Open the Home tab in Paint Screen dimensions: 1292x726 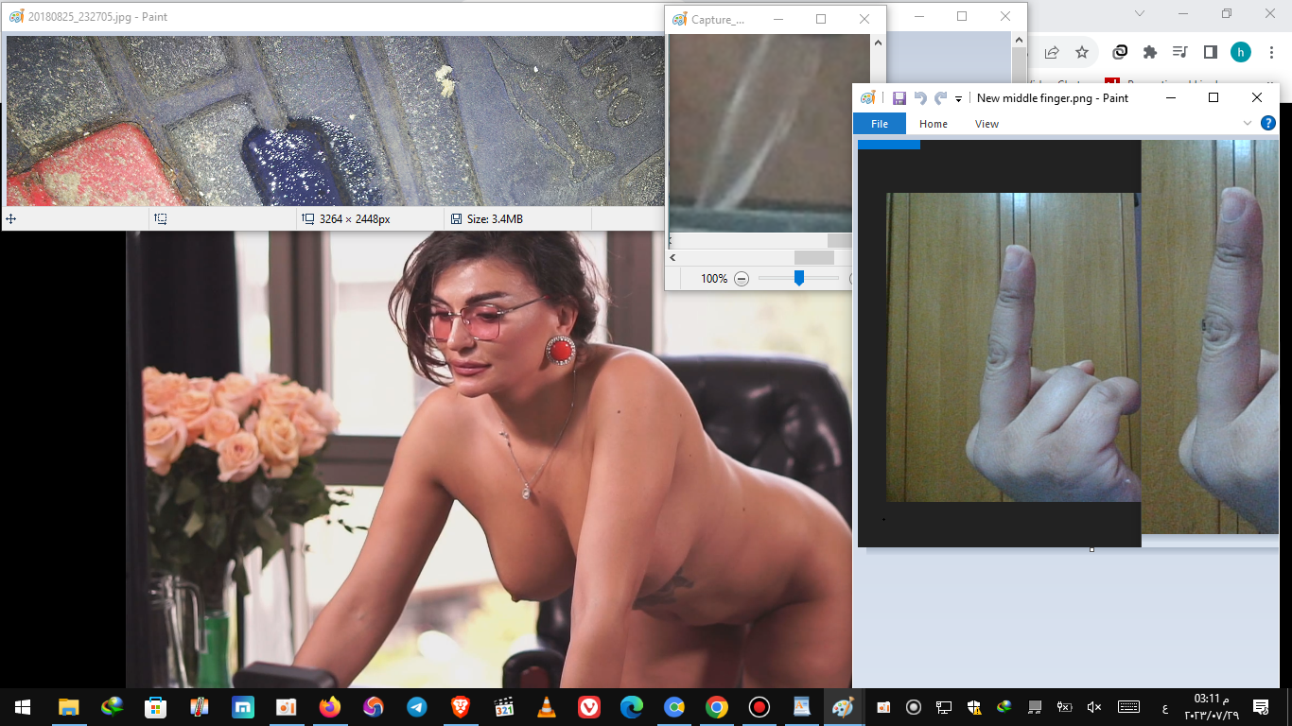[933, 124]
